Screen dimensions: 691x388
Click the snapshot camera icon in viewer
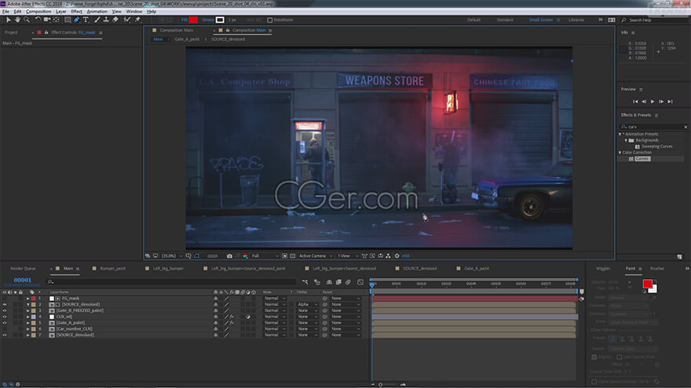tap(229, 256)
